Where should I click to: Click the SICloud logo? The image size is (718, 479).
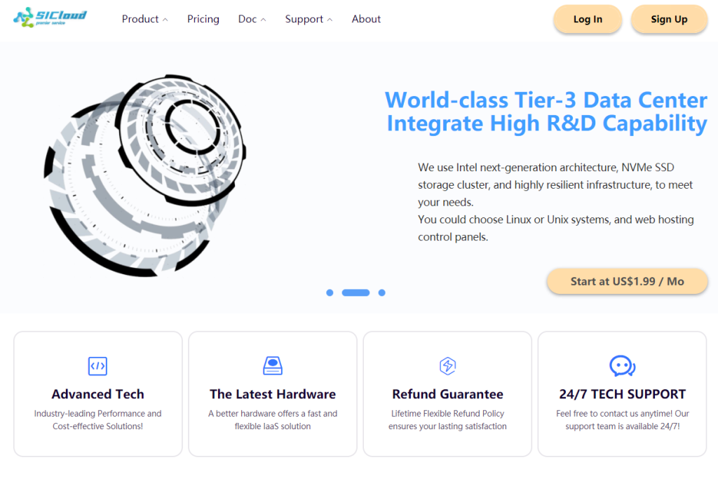pyautogui.click(x=50, y=18)
